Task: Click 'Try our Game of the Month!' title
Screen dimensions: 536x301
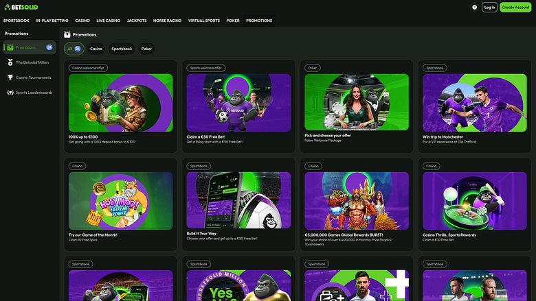Action: click(x=93, y=235)
